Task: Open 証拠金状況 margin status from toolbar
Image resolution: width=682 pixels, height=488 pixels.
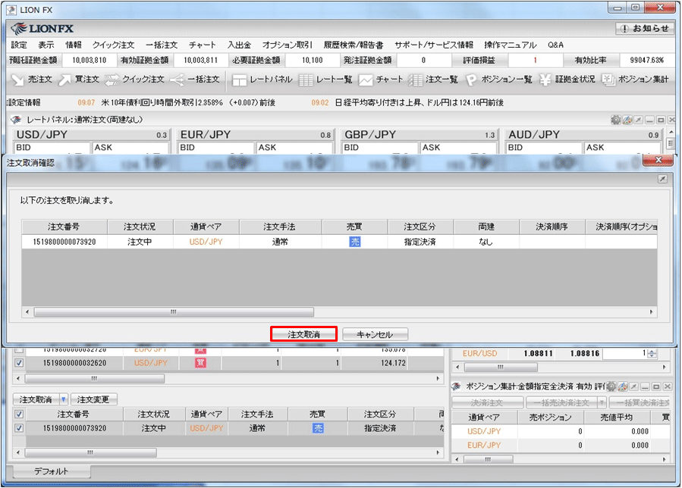Action: tap(567, 80)
